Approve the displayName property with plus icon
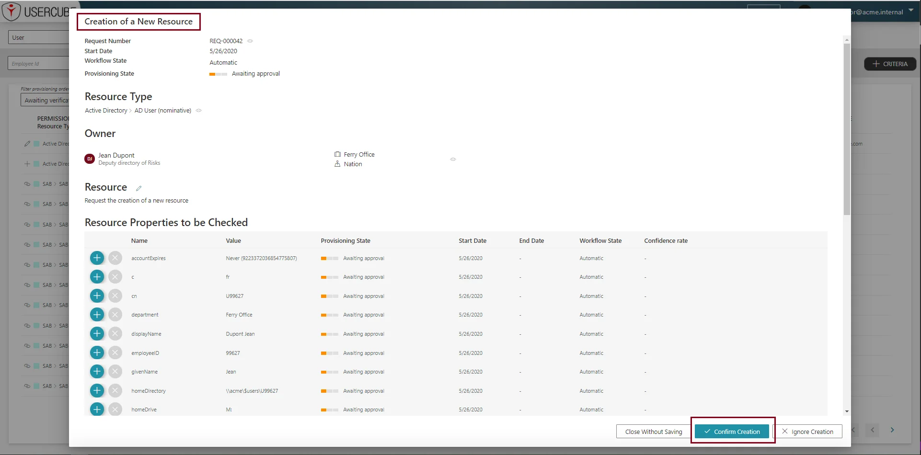Viewport: 921px width, 455px height. click(97, 334)
